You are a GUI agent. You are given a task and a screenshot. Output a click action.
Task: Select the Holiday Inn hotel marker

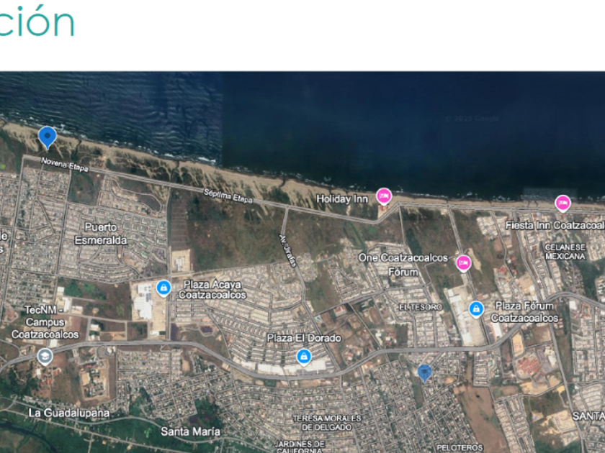tap(383, 196)
